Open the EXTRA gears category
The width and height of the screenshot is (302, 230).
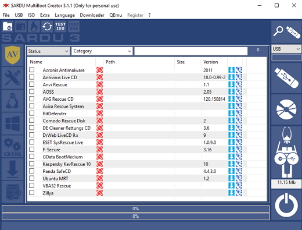[x=13, y=147]
